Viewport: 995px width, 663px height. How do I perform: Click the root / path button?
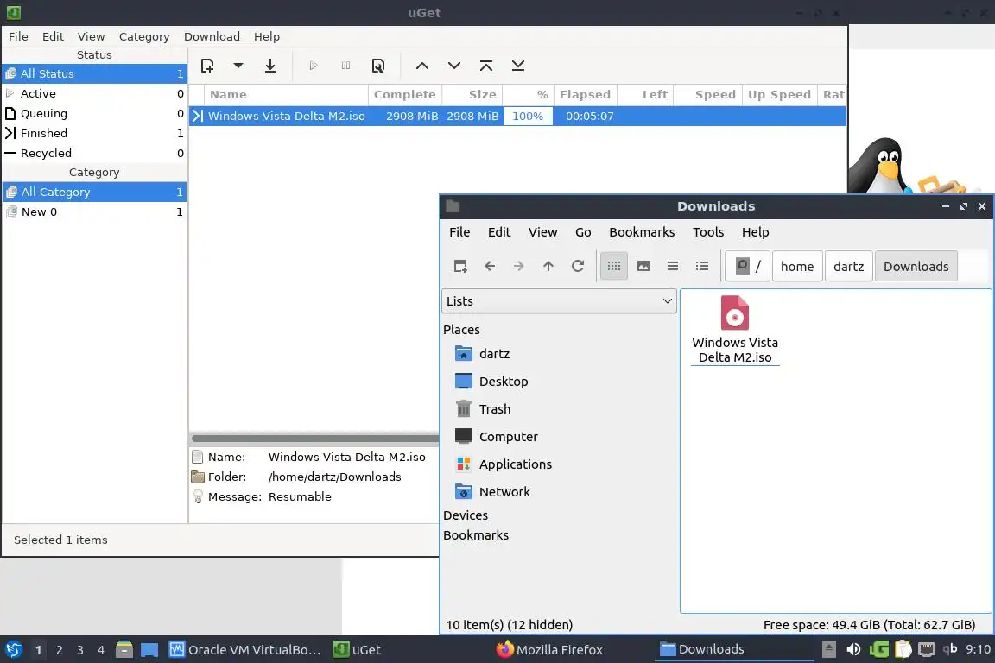pos(748,267)
